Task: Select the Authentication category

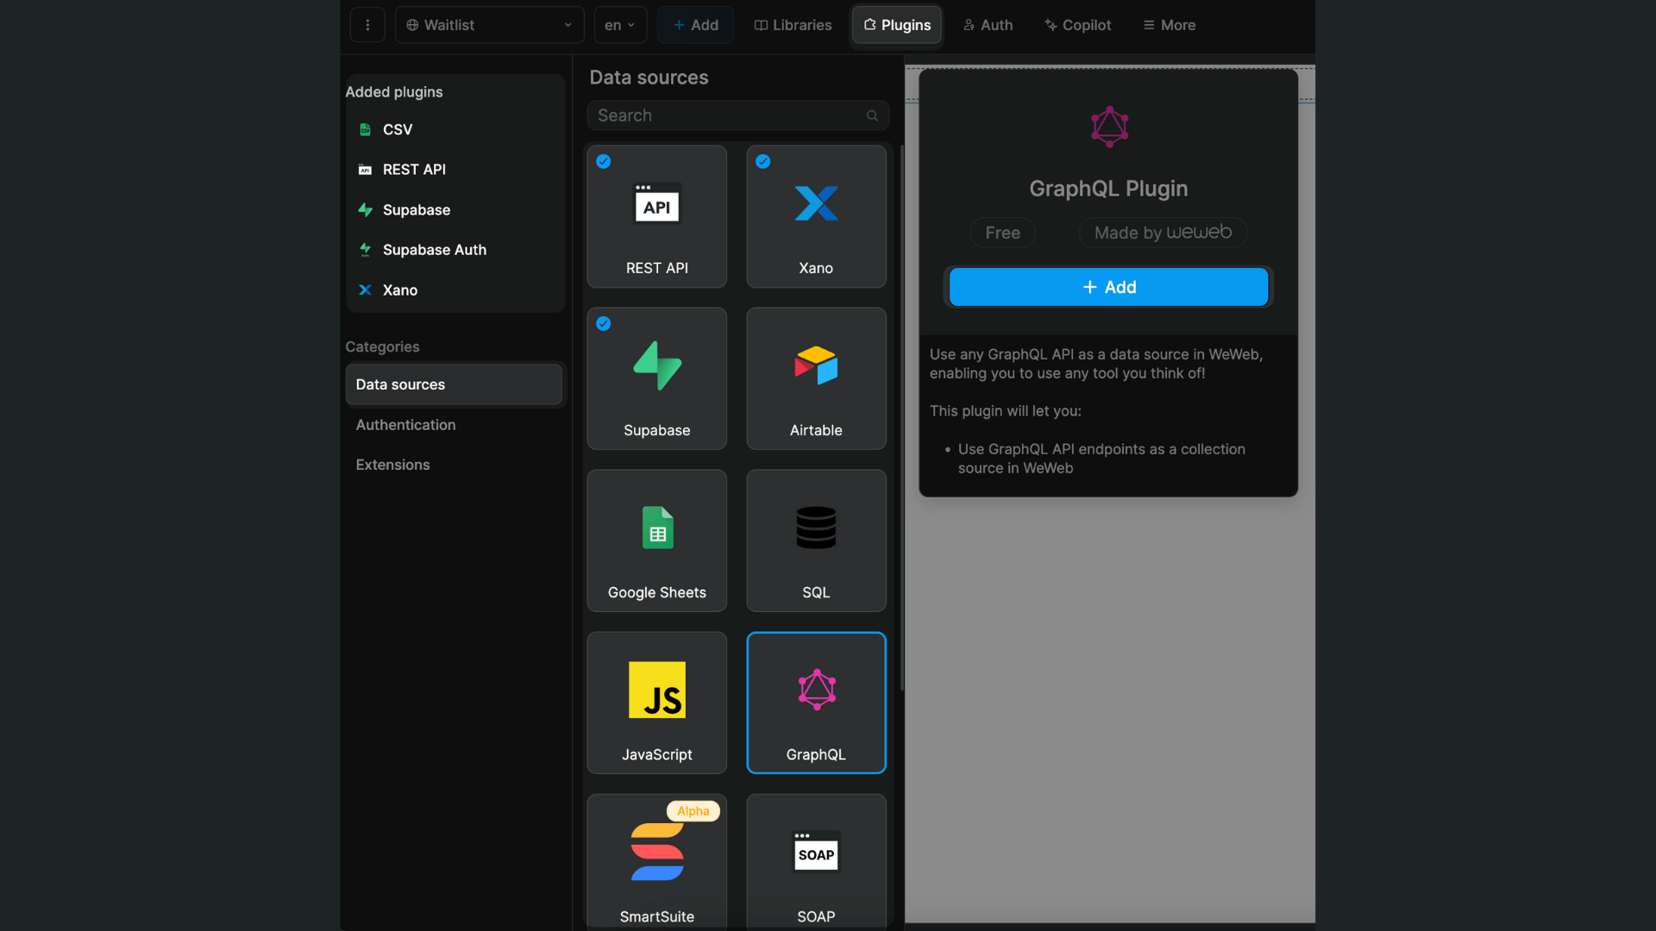Action: pos(405,424)
